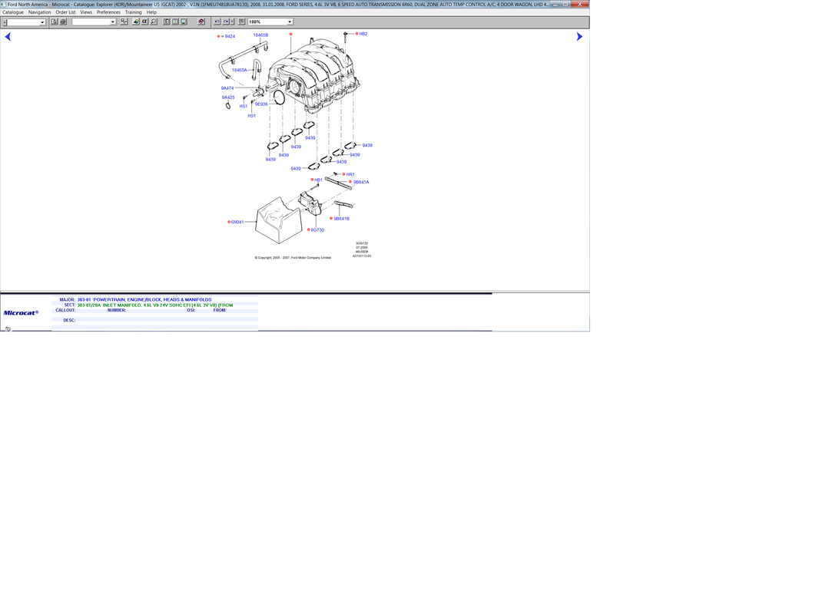Open the Preferences menu
Image resolution: width=819 pixels, height=614 pixels.
108,12
